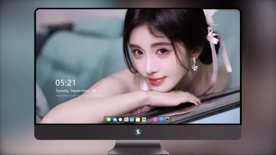Click the dangling earring in the wallpaper
This screenshot has height=155, width=276.
pos(195,64)
